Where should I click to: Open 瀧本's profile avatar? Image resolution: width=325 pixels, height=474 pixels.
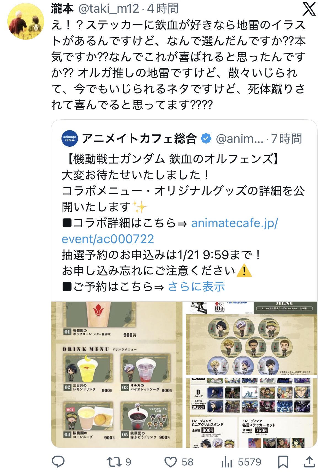pyautogui.click(x=26, y=22)
